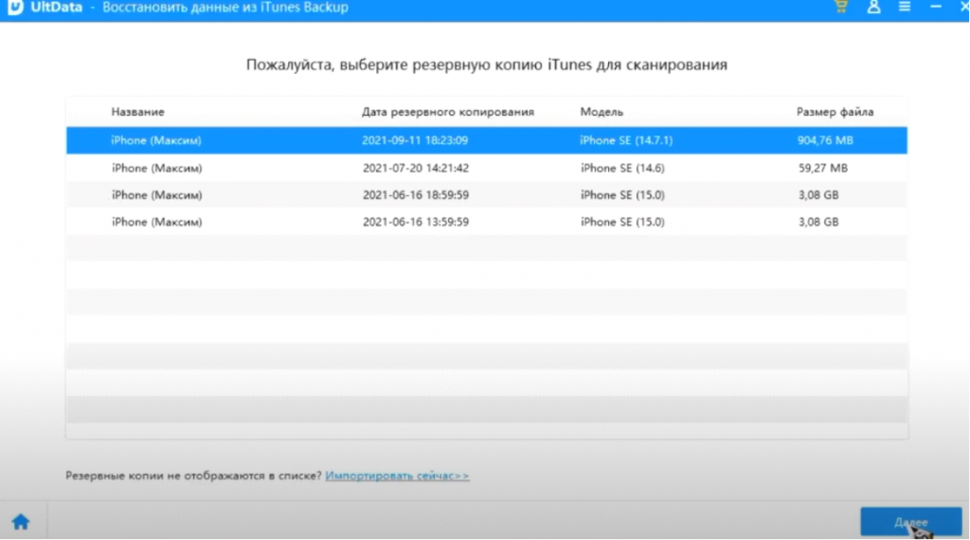The image size is (970, 540).
Task: Open the hamburger menu icon
Action: click(x=905, y=7)
